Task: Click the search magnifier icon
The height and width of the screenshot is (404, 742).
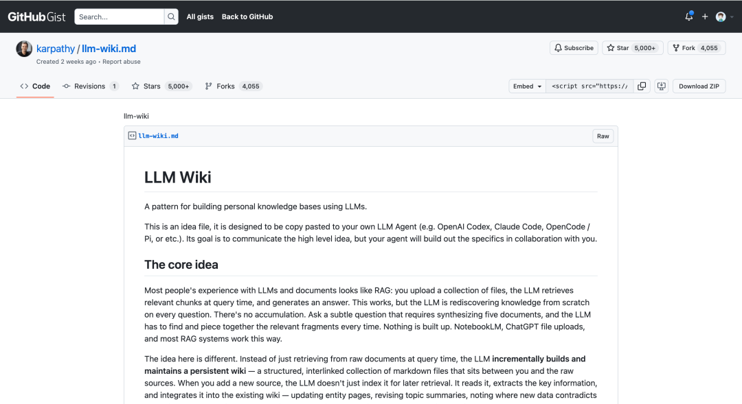Action: click(x=170, y=16)
